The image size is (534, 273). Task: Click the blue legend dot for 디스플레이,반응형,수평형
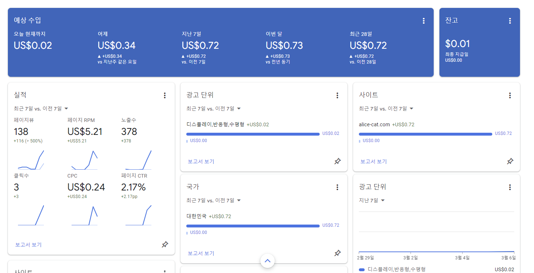pos(361,270)
